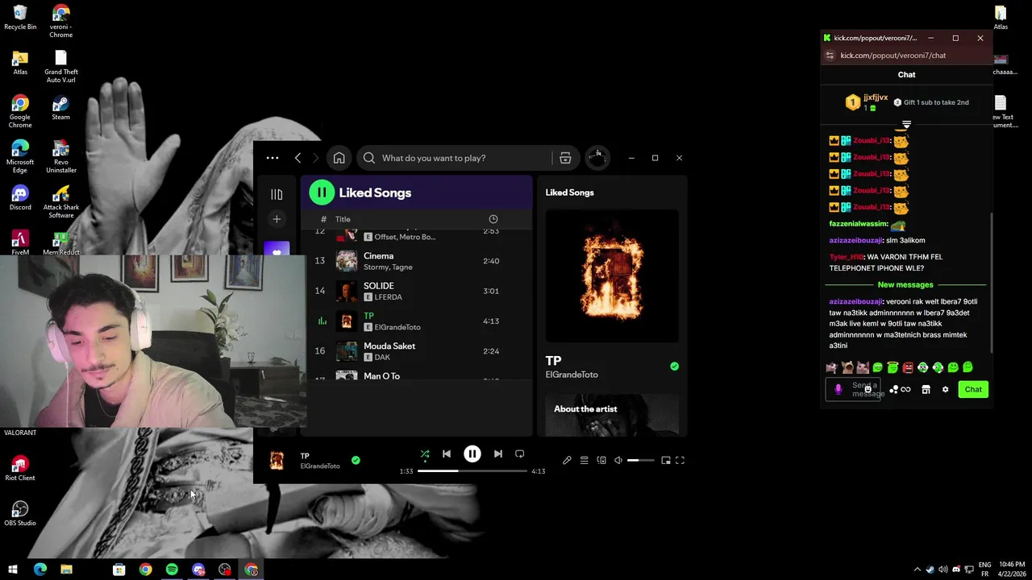The width and height of the screenshot is (1032, 580).
Task: Toggle liked checkmark in now playing bar
Action: 356,461
